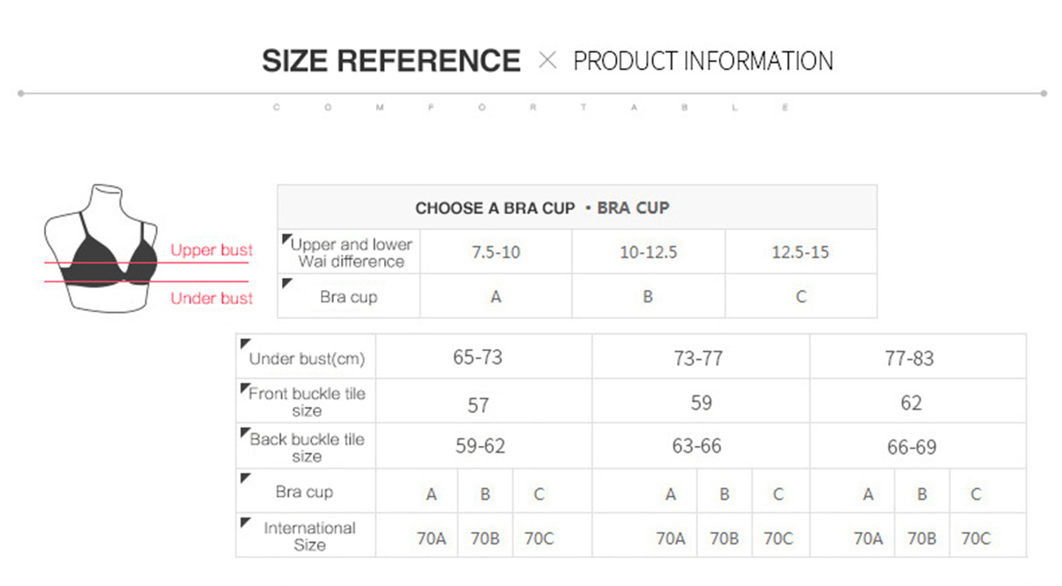
Task: Click the corner triangle beside Front buckle tile size
Action: [x=245, y=389]
